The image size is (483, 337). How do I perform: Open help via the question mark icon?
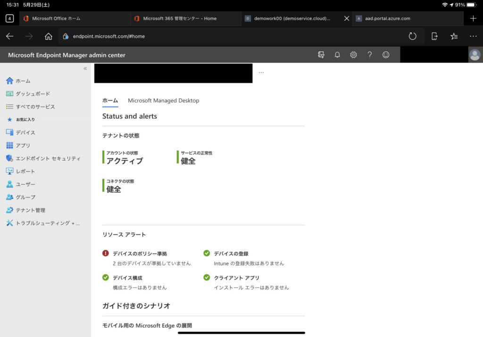pyautogui.click(x=369, y=55)
